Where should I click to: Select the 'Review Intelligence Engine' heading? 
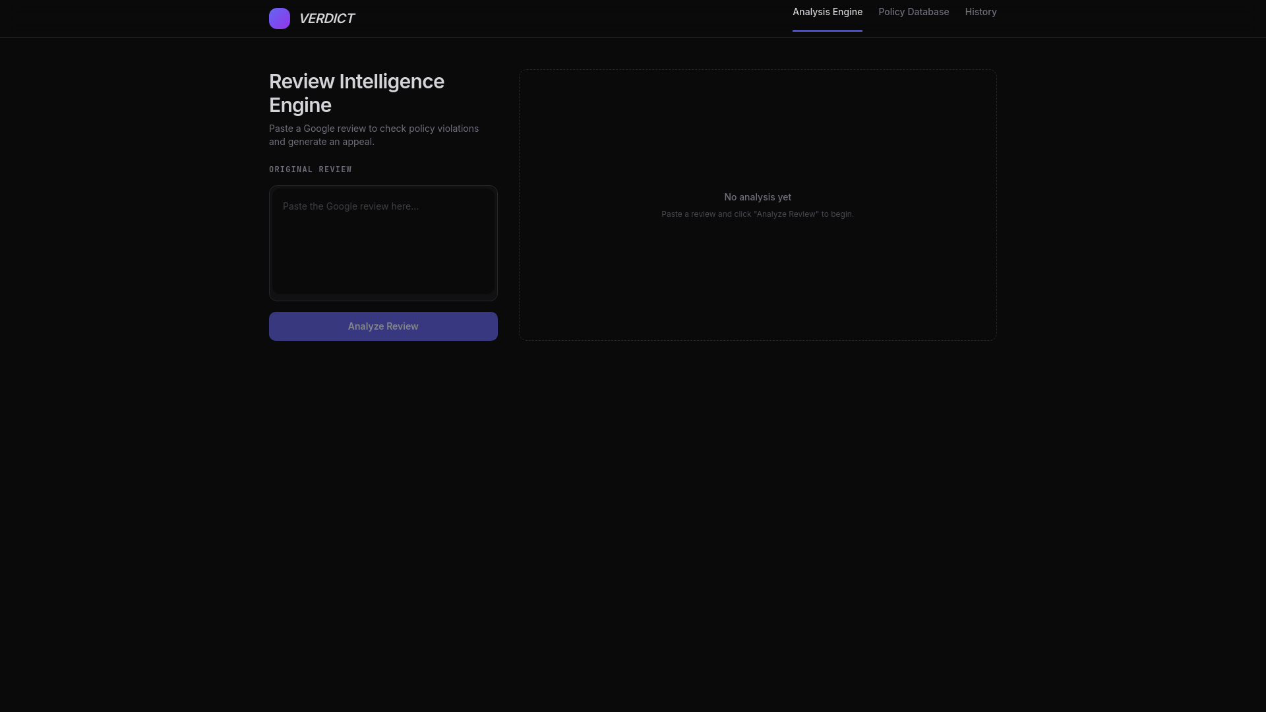pos(357,93)
